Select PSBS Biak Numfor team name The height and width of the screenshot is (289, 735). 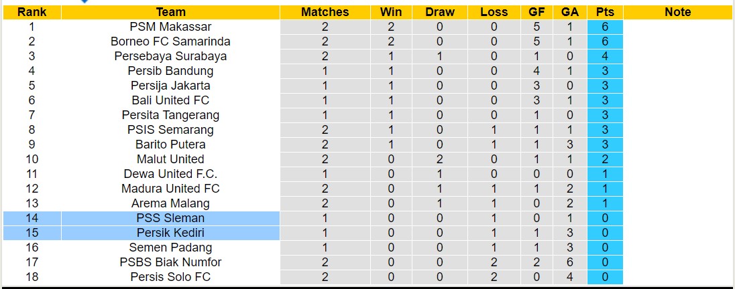pos(170,262)
